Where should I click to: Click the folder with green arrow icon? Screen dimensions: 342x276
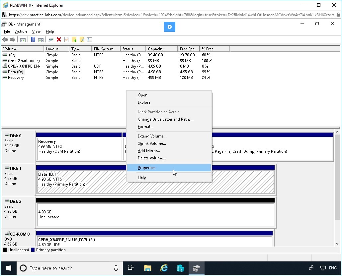pos(74,40)
